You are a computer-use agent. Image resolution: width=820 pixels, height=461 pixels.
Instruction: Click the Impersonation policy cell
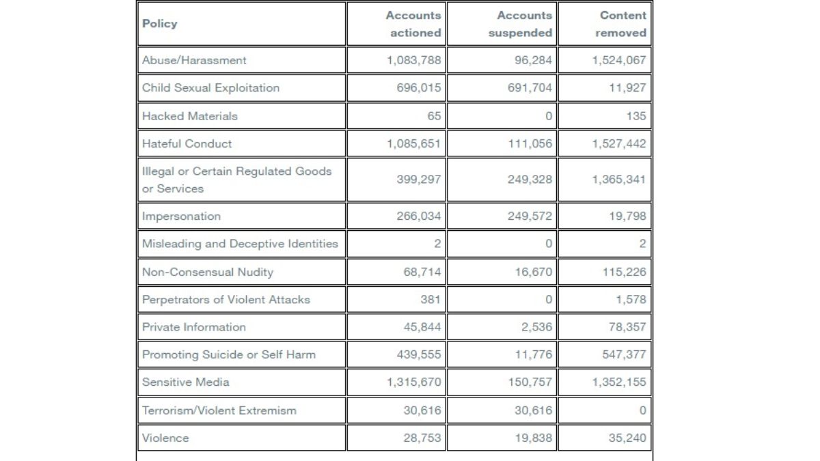click(x=181, y=216)
